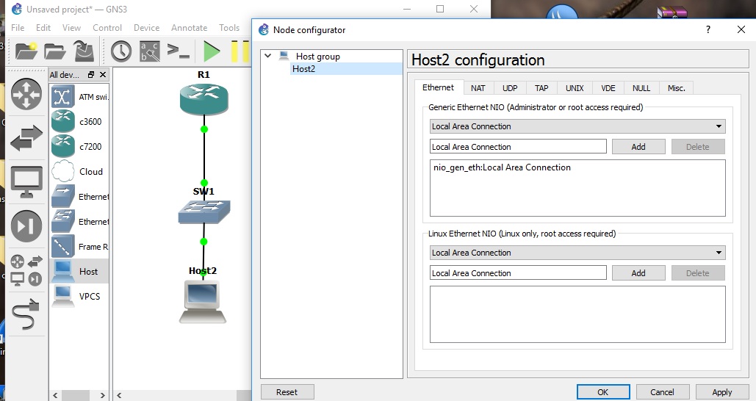Click Host2 computer on the canvas
The height and width of the screenshot is (401, 756).
click(203, 302)
